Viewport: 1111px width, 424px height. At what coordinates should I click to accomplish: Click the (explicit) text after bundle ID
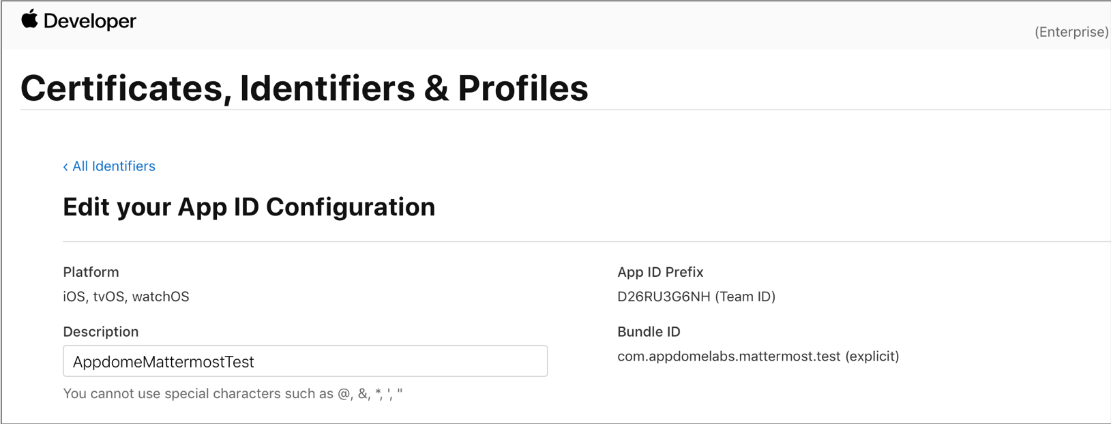(x=872, y=357)
